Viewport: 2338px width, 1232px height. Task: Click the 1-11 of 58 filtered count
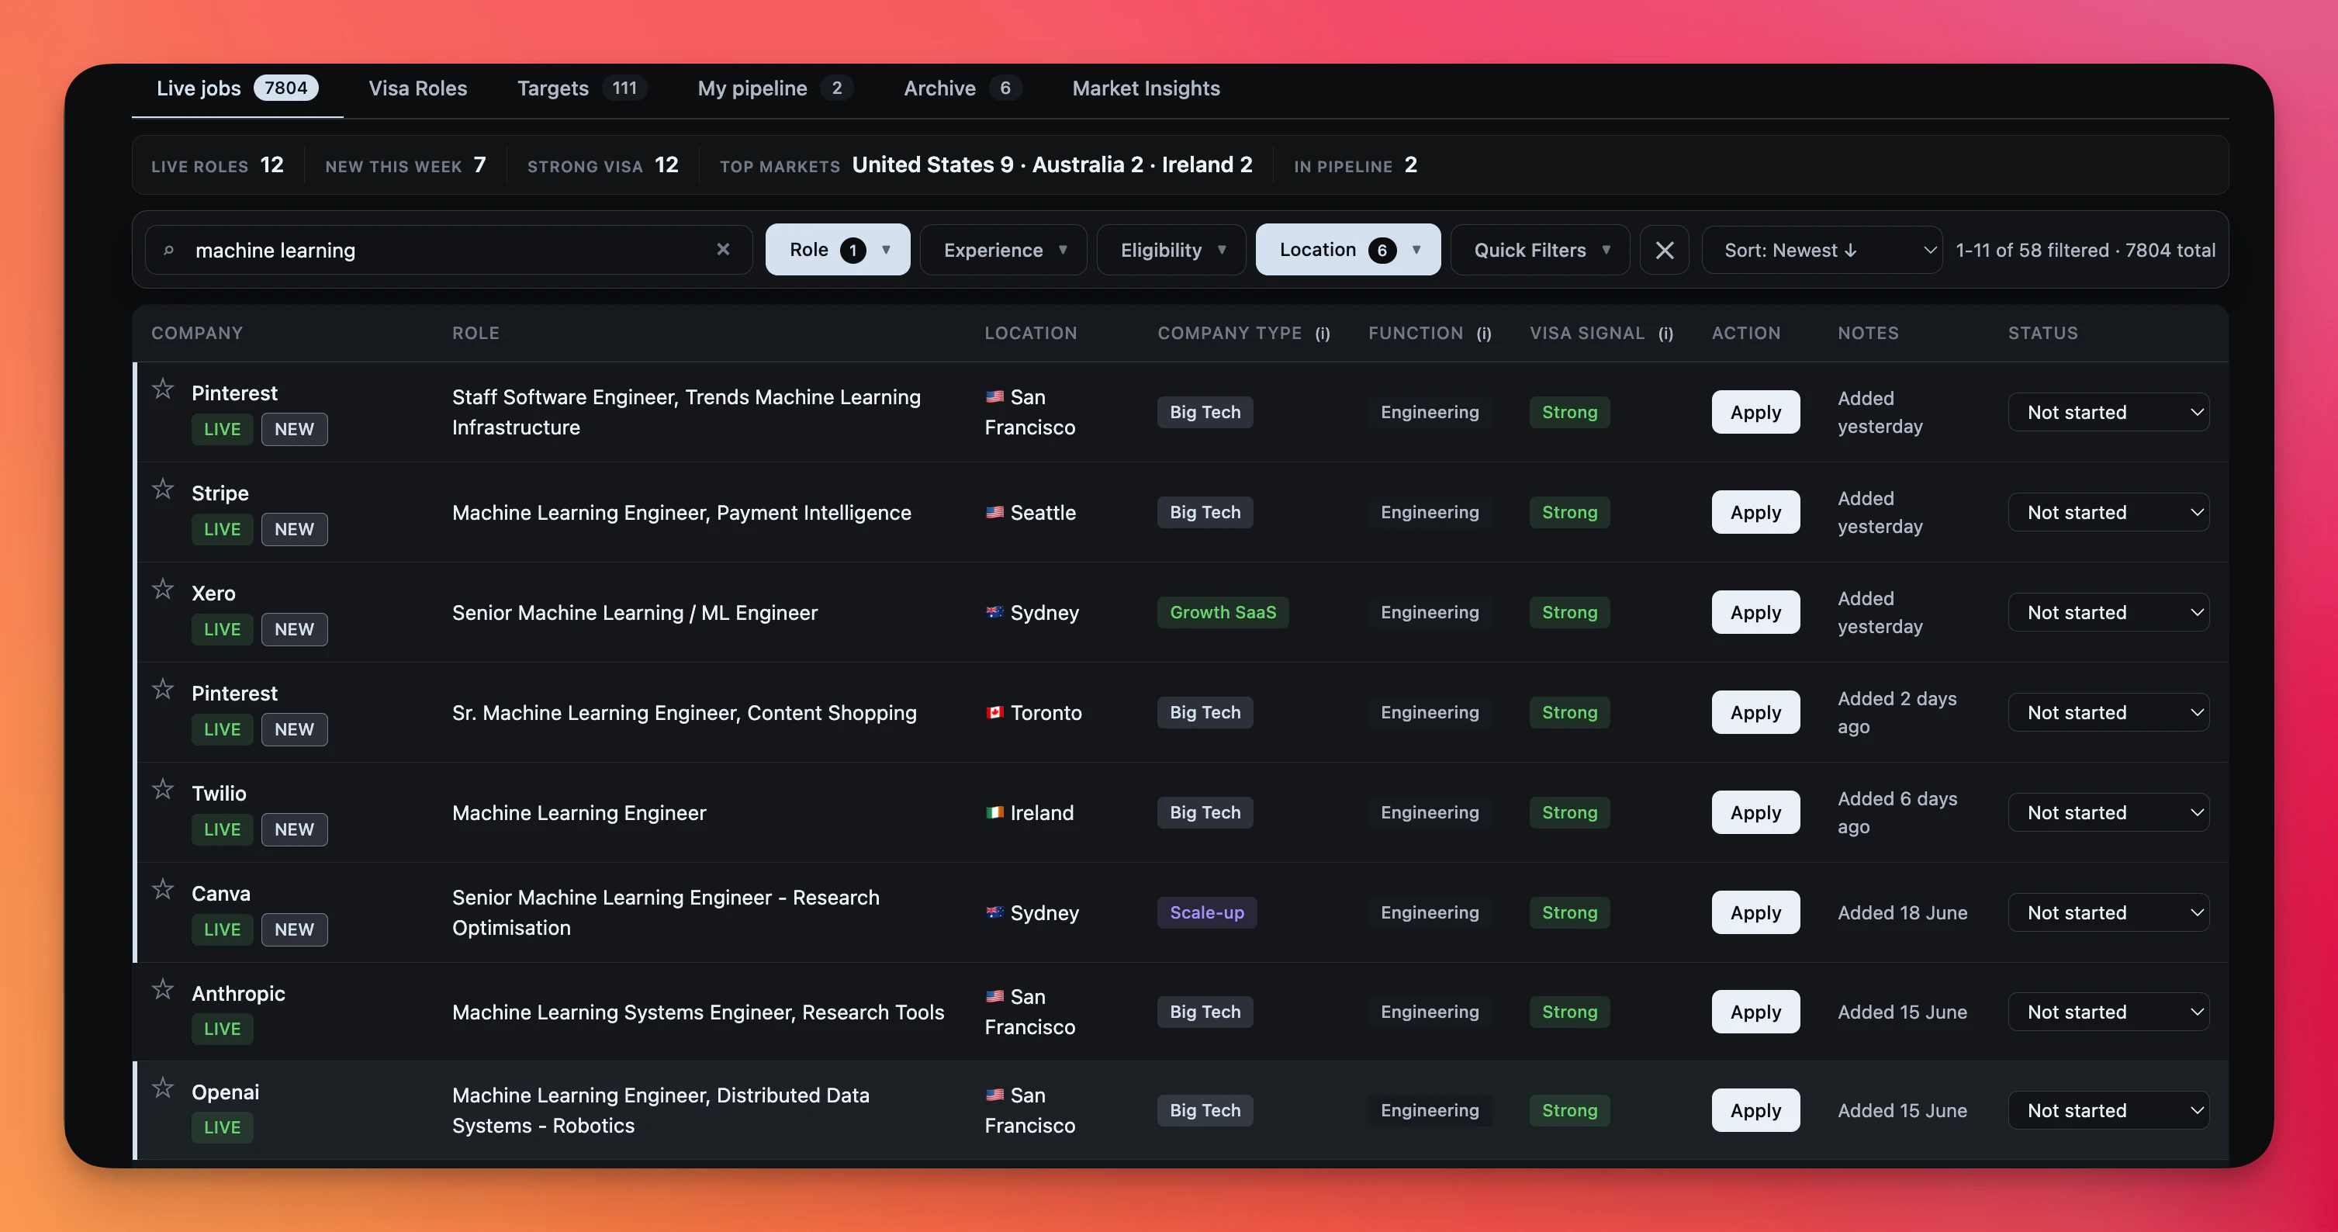point(2032,250)
